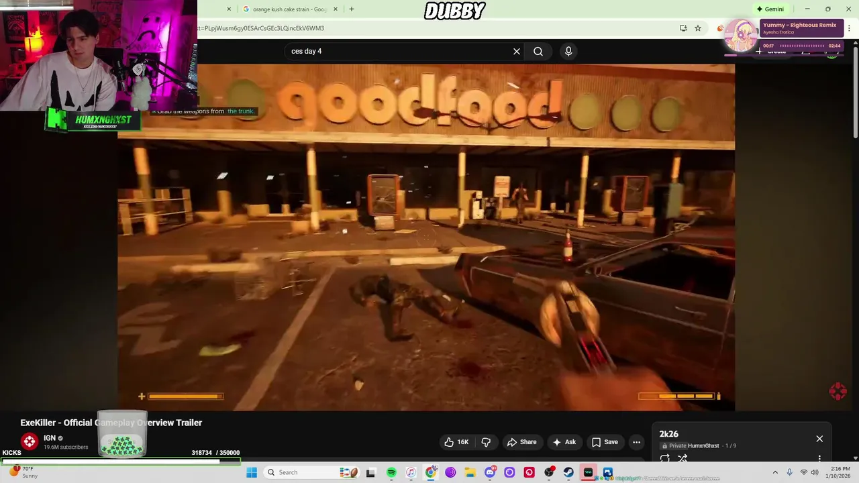Open Windows Start menu
The image size is (859, 483).
(x=252, y=472)
